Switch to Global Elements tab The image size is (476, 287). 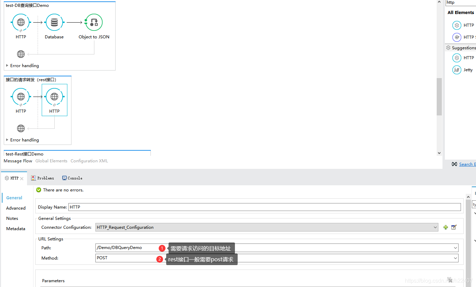tap(51, 161)
